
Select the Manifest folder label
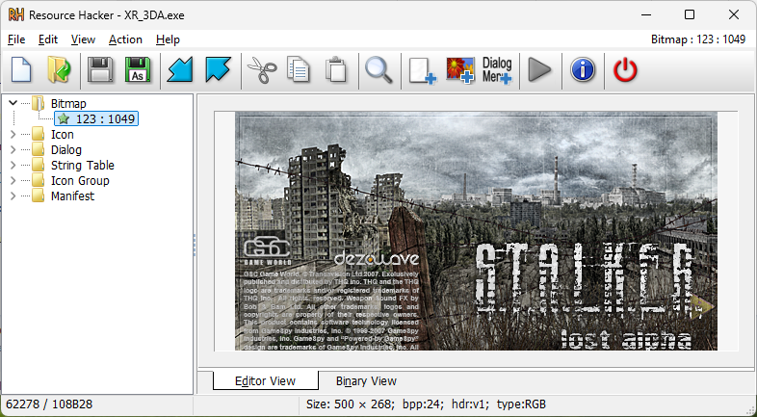click(x=72, y=195)
